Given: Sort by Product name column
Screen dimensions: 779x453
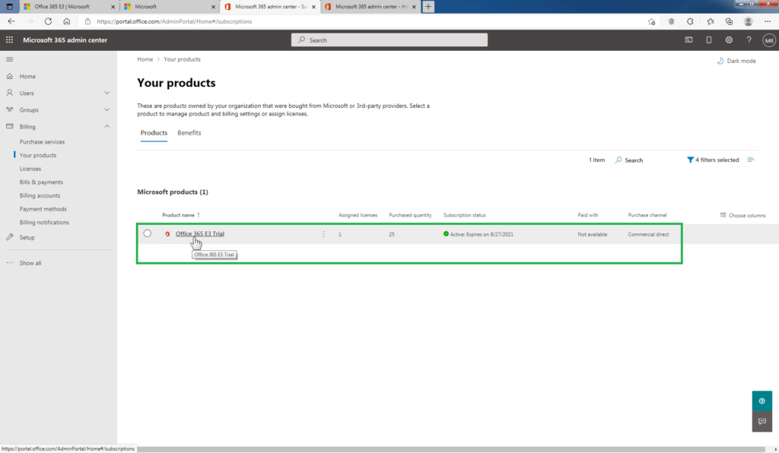Looking at the screenshot, I should [x=181, y=215].
